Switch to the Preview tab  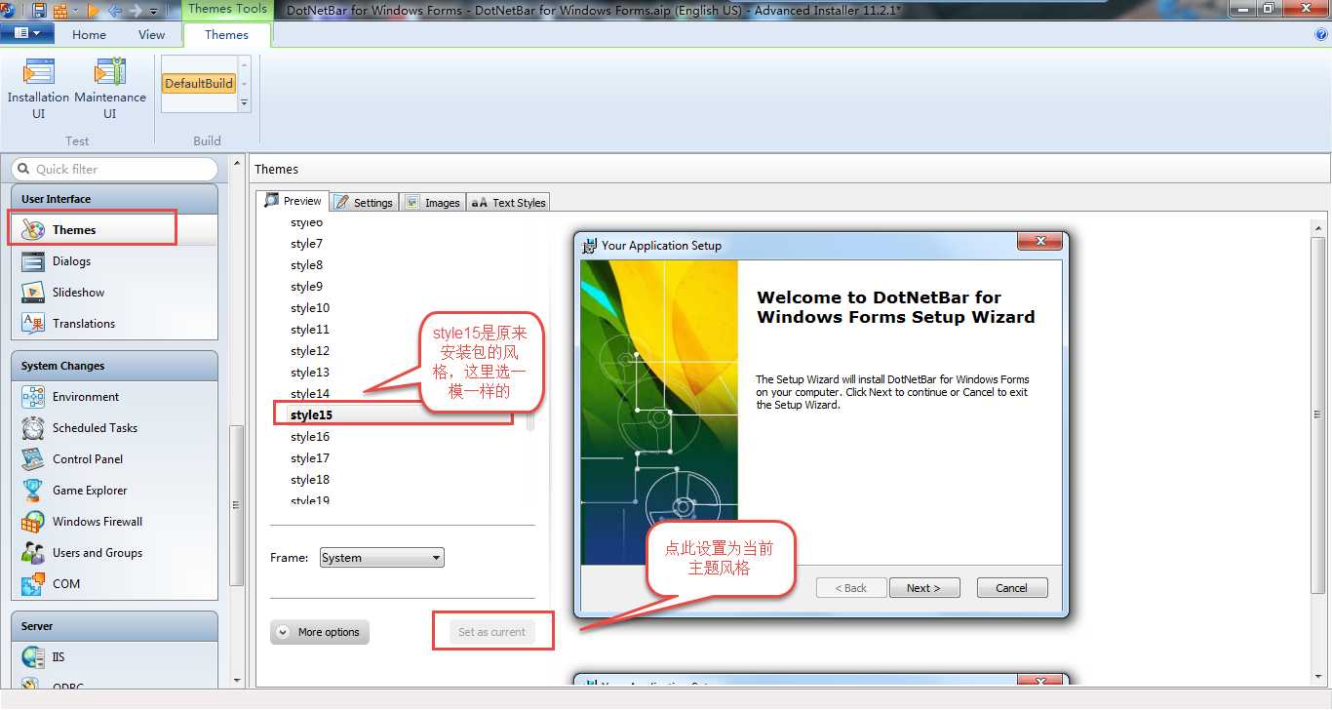click(x=293, y=201)
